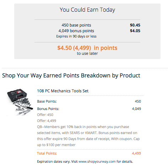
Task: Click the Expires in 90 days text
Action: coord(76,36)
